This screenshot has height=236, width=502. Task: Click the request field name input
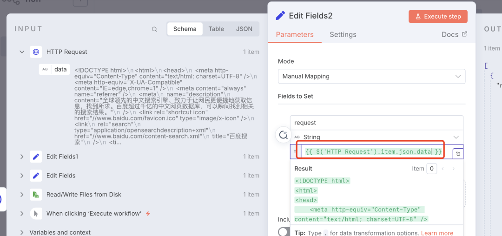pos(376,123)
